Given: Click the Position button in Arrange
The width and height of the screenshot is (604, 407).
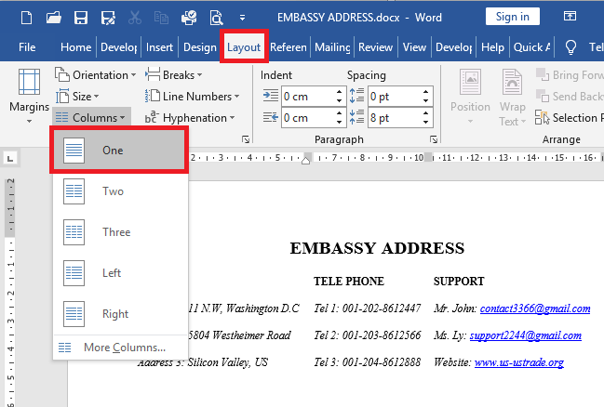Looking at the screenshot, I should (470, 96).
